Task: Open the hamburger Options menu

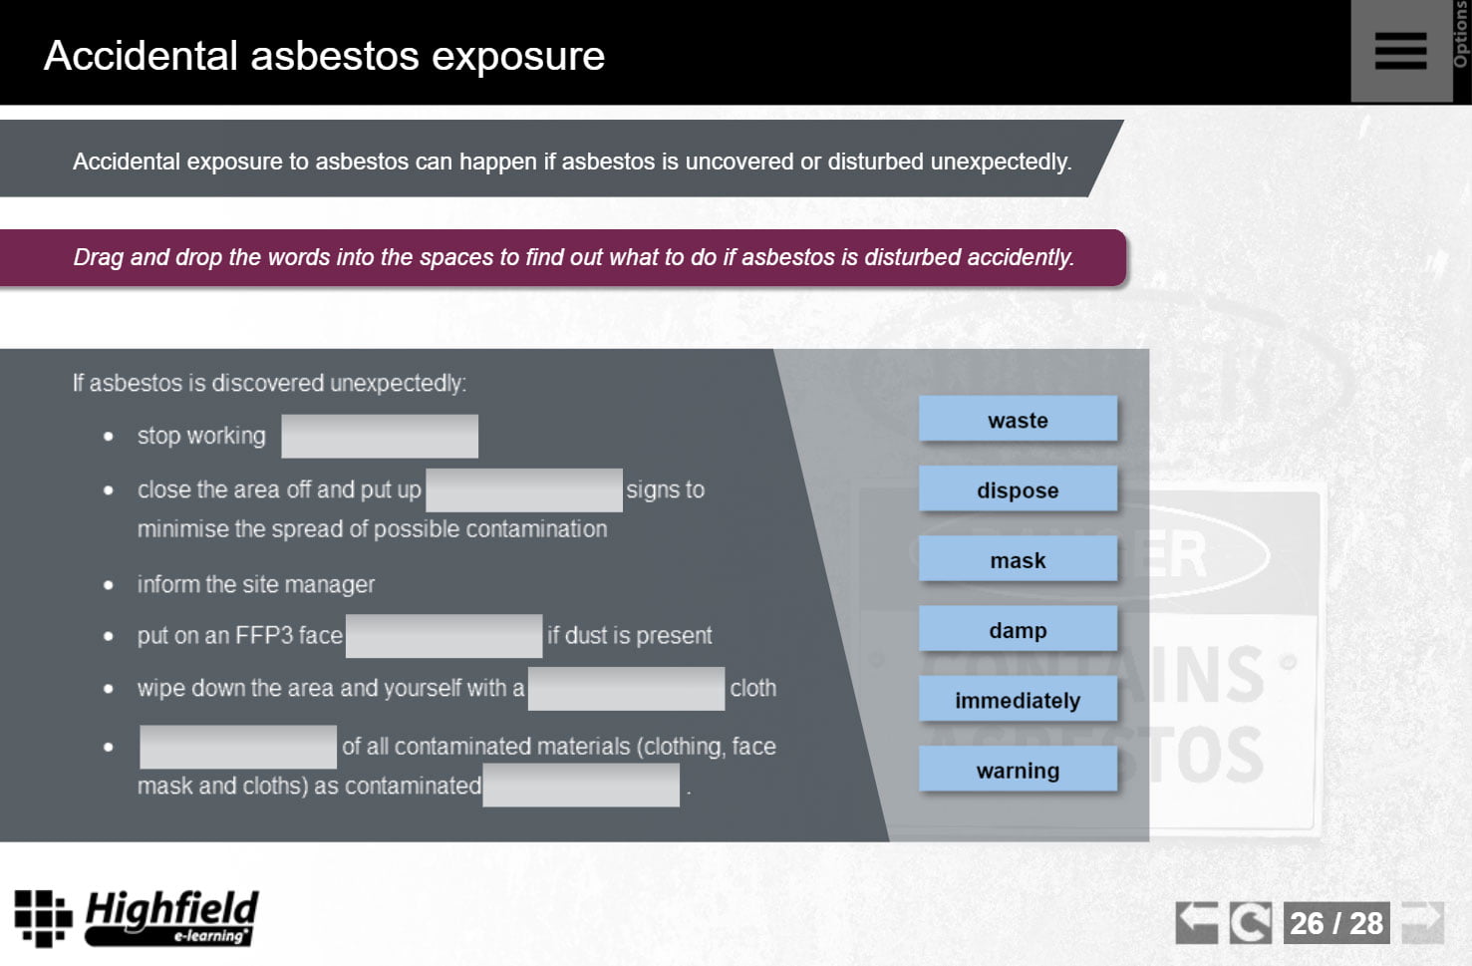Action: click(1400, 52)
